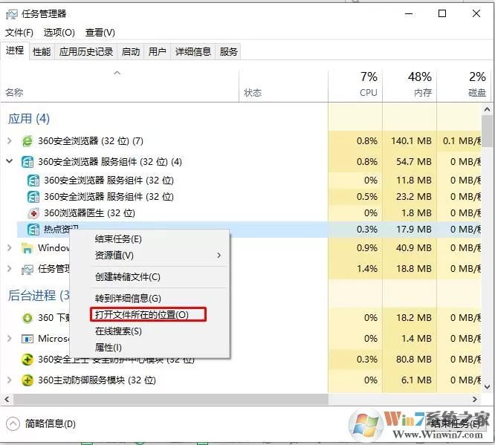This screenshot has width=495, height=445.
Task: Click the 应用 (4) group heading
Action: 29,119
